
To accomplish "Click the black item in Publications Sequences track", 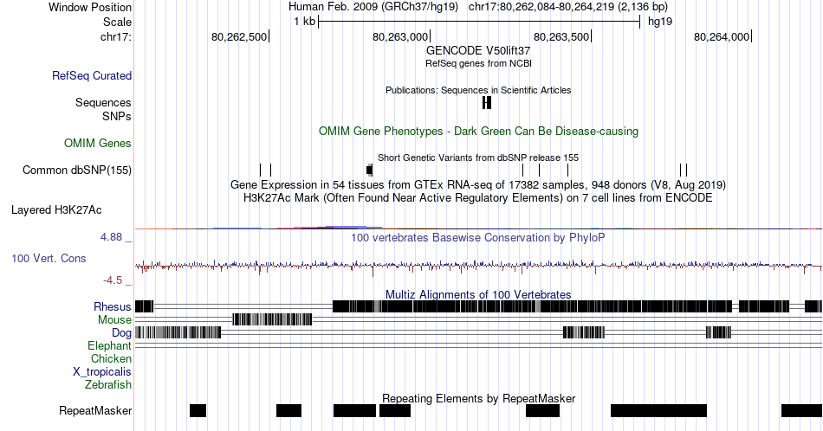I will tap(487, 103).
